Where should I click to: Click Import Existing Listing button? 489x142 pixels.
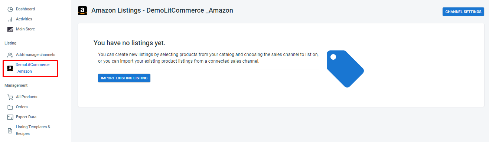(x=124, y=78)
